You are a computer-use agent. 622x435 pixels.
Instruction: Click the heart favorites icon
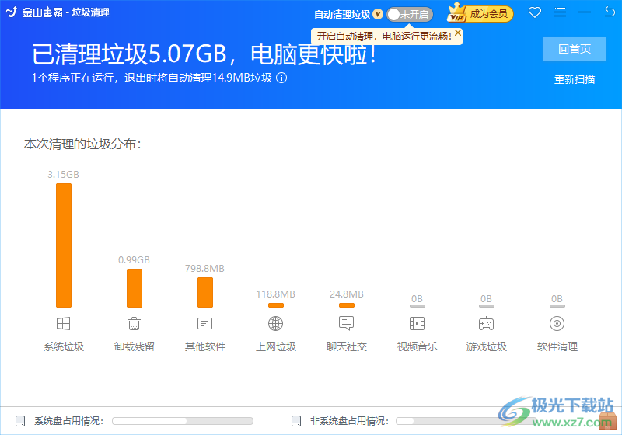pyautogui.click(x=535, y=12)
